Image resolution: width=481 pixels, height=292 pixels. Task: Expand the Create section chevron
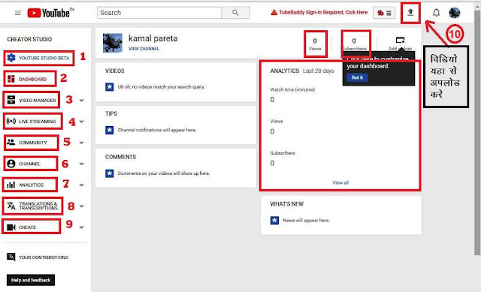pyautogui.click(x=82, y=227)
